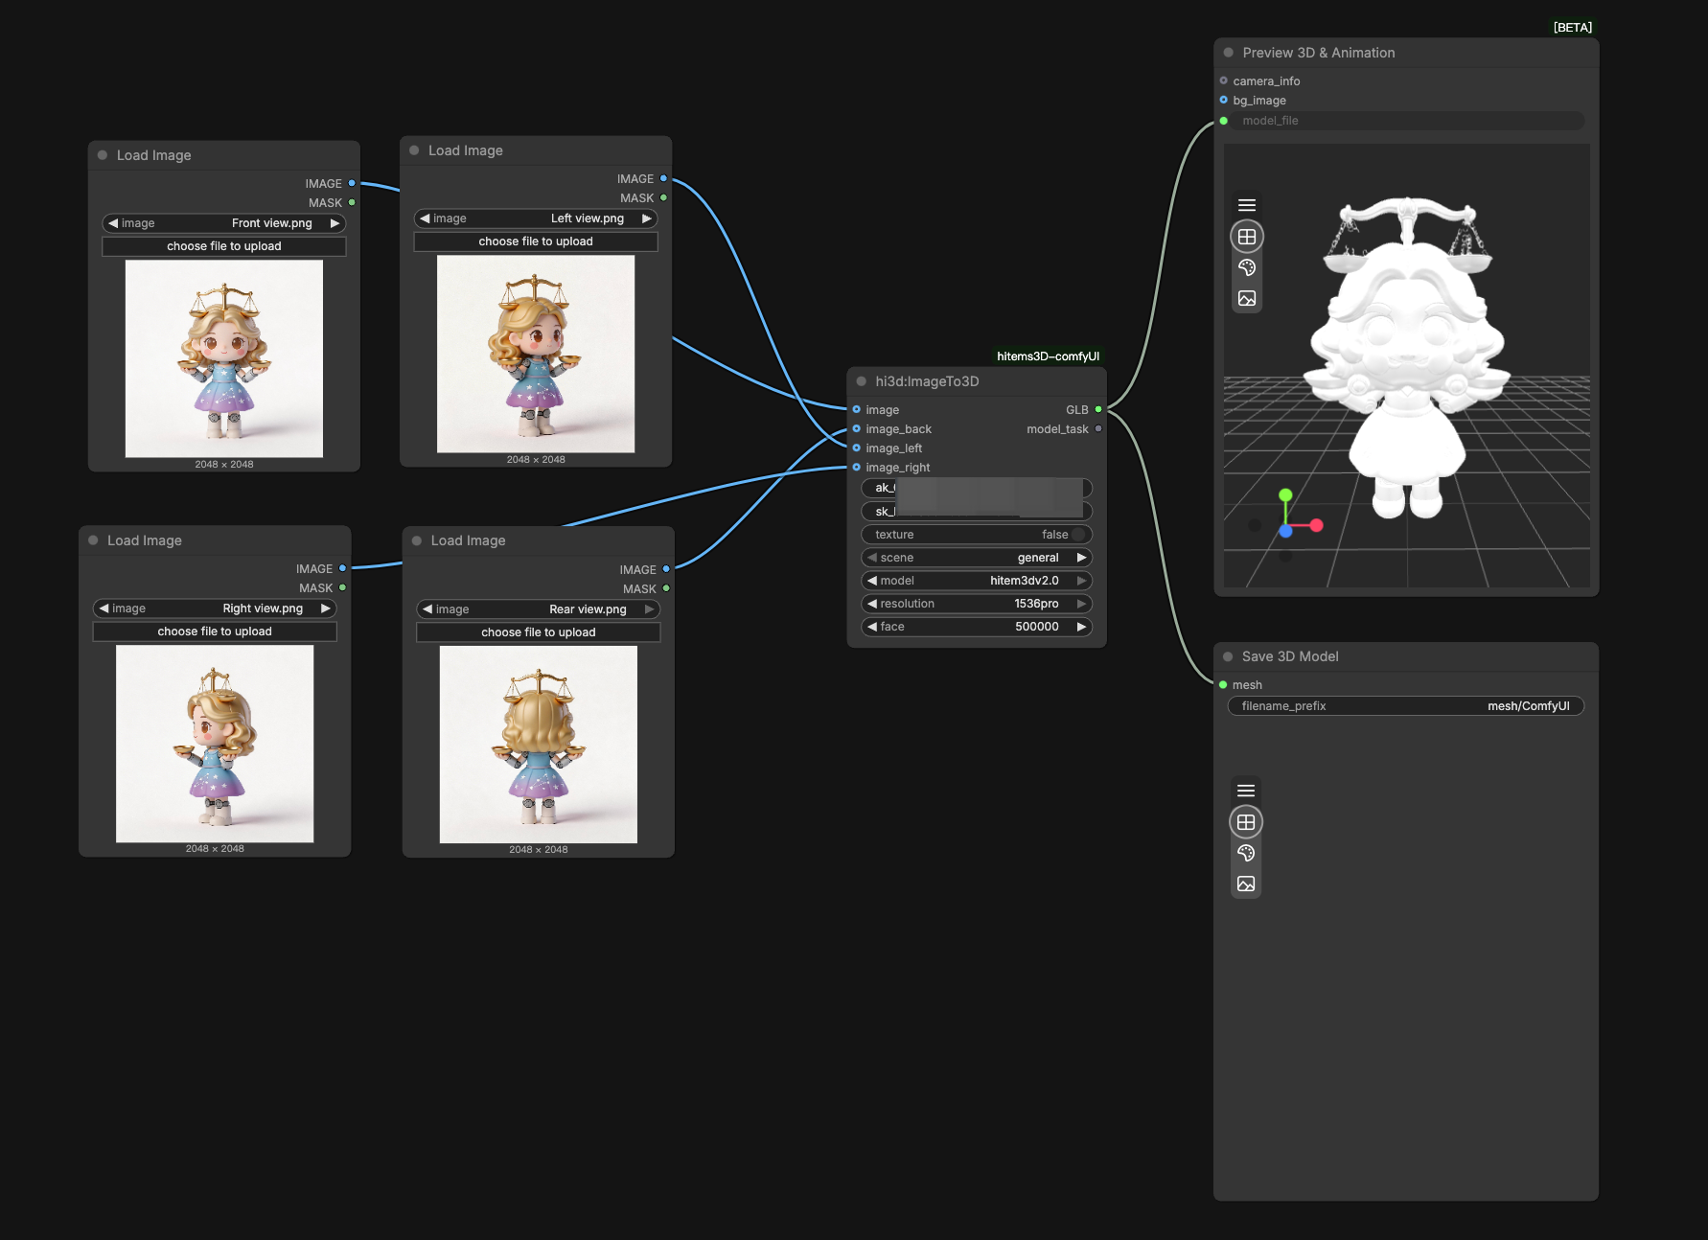The image size is (1708, 1240).
Task: Click the GLB output connector
Action: (x=1098, y=409)
